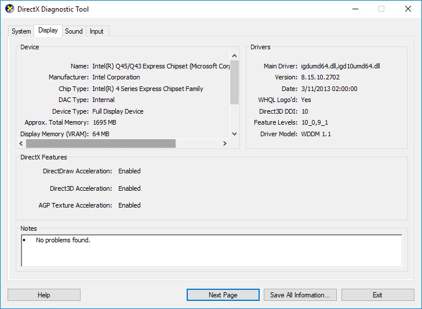
Task: Click VRAM value '64 MB'
Action: [101, 134]
